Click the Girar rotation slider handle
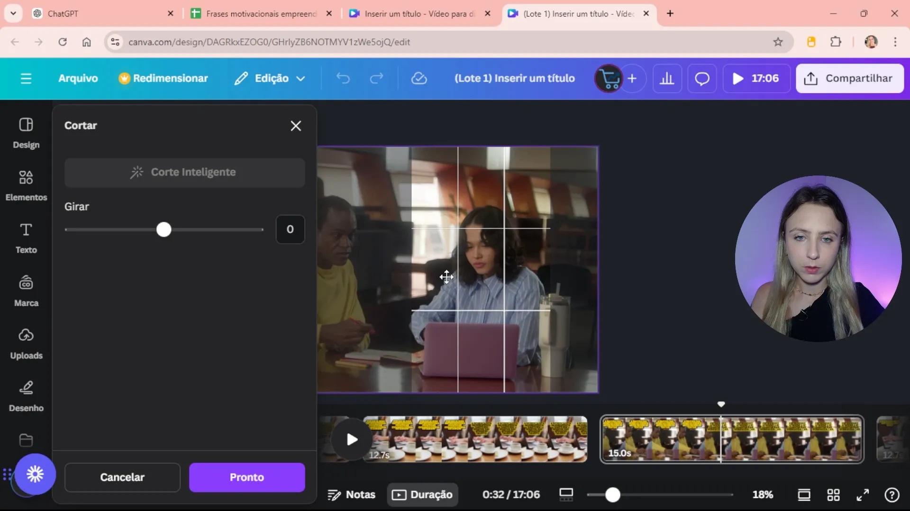The image size is (910, 511). [164, 230]
